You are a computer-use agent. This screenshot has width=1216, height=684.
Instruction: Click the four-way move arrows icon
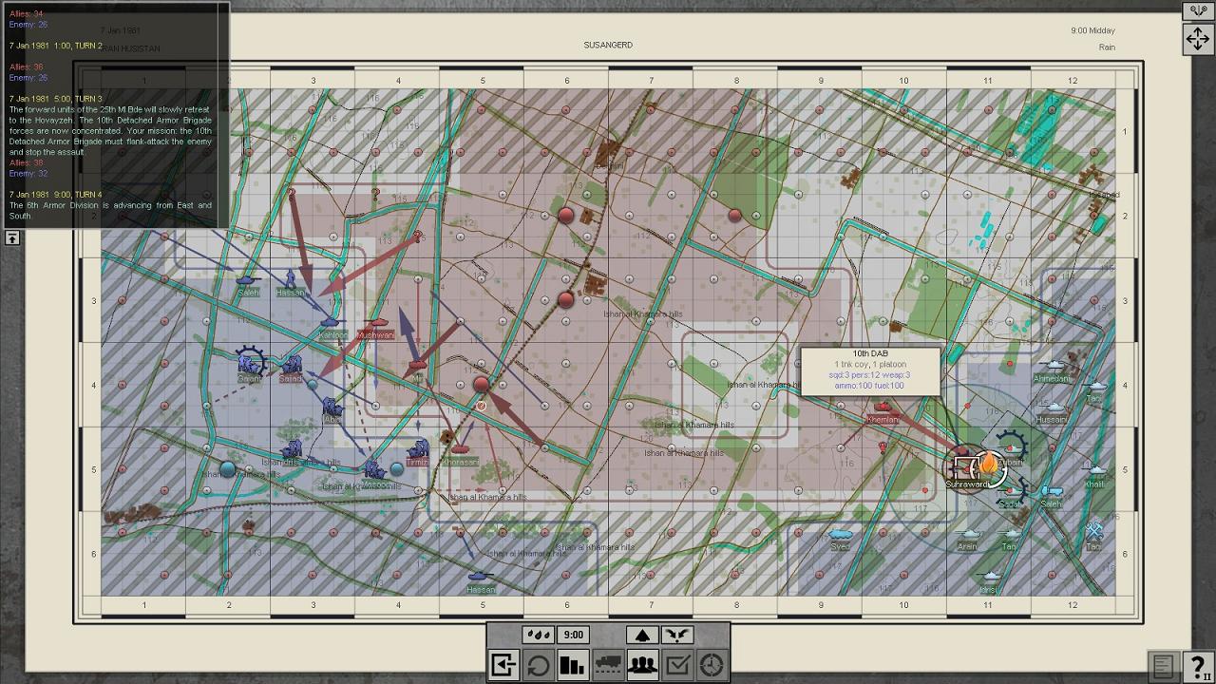(1197, 39)
